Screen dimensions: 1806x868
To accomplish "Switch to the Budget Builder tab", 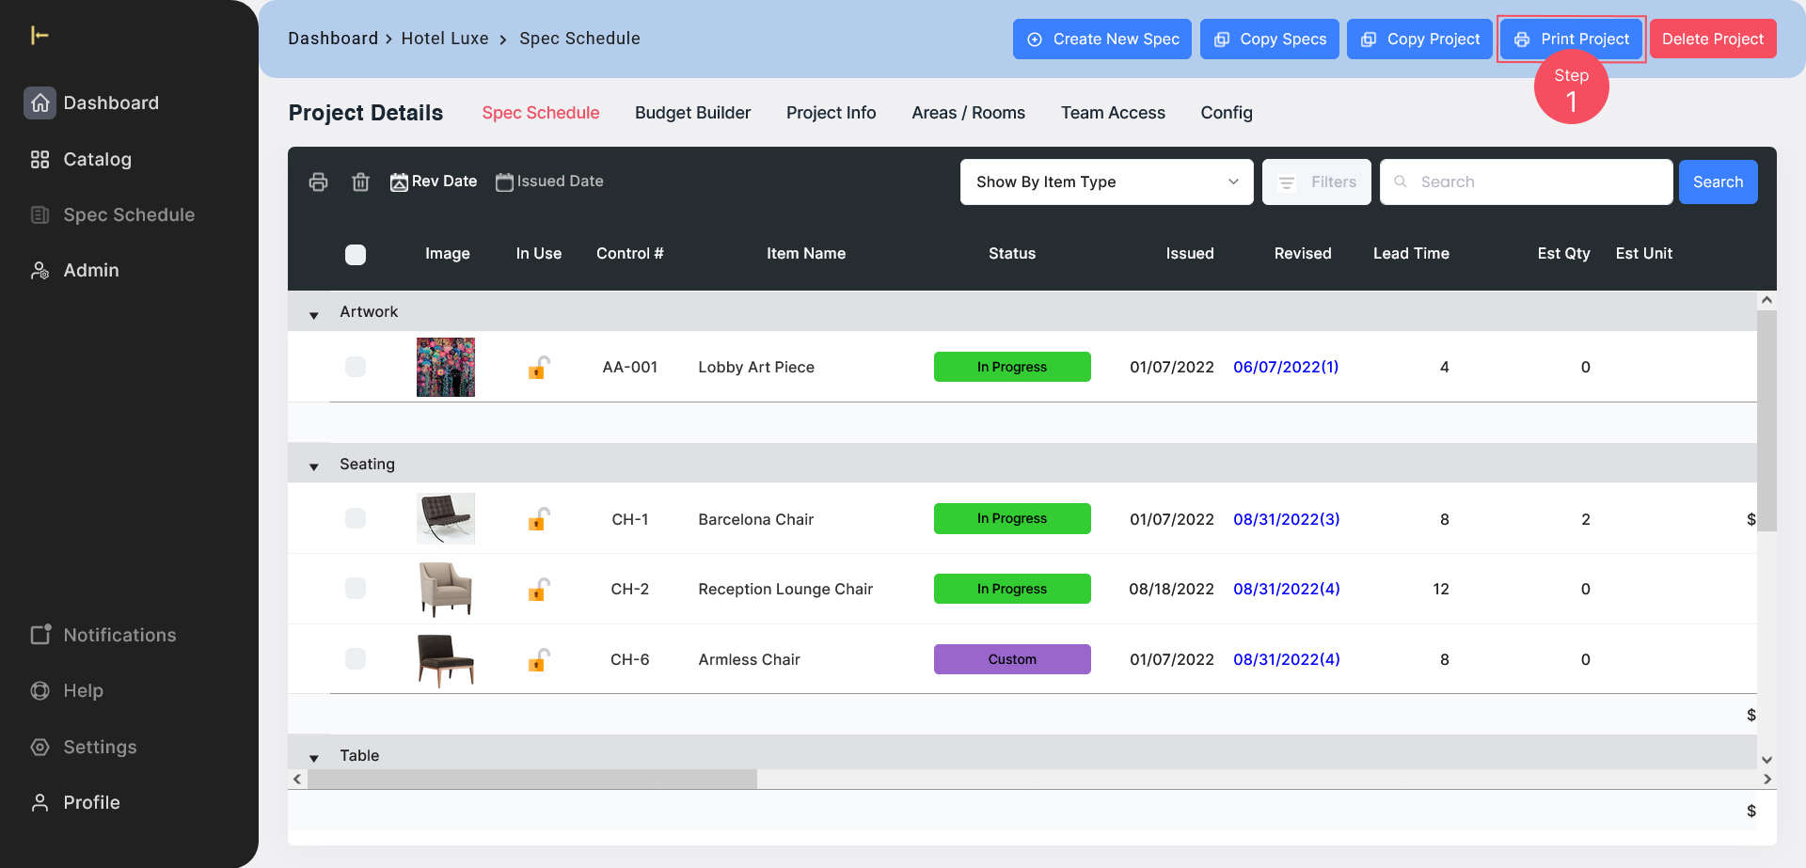I will (692, 113).
